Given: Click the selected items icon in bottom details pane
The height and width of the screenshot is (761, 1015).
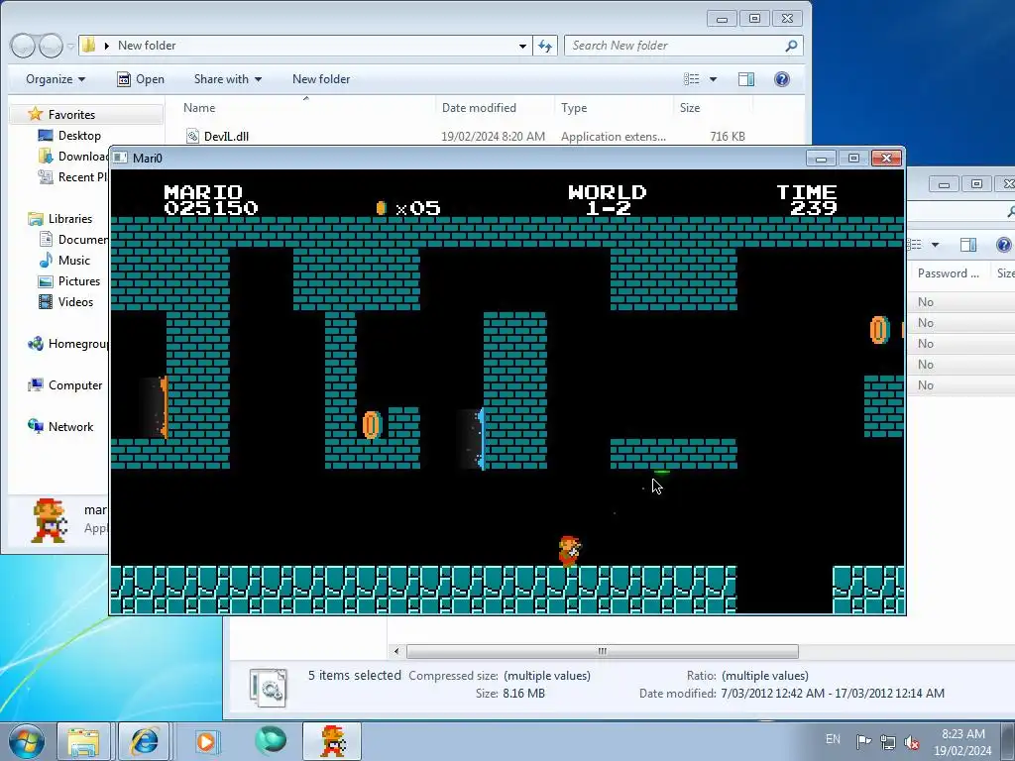Looking at the screenshot, I should pos(268,688).
